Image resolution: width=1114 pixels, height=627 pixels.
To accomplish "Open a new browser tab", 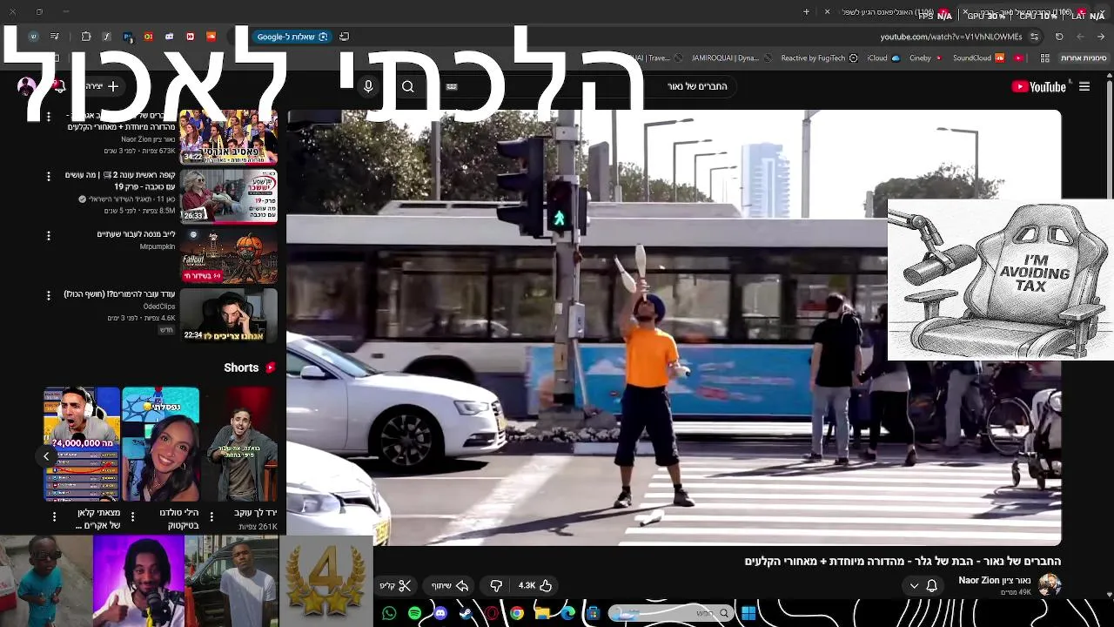I will [806, 12].
